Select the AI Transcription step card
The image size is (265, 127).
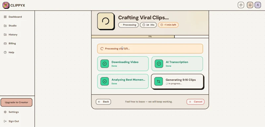click(x=177, y=64)
